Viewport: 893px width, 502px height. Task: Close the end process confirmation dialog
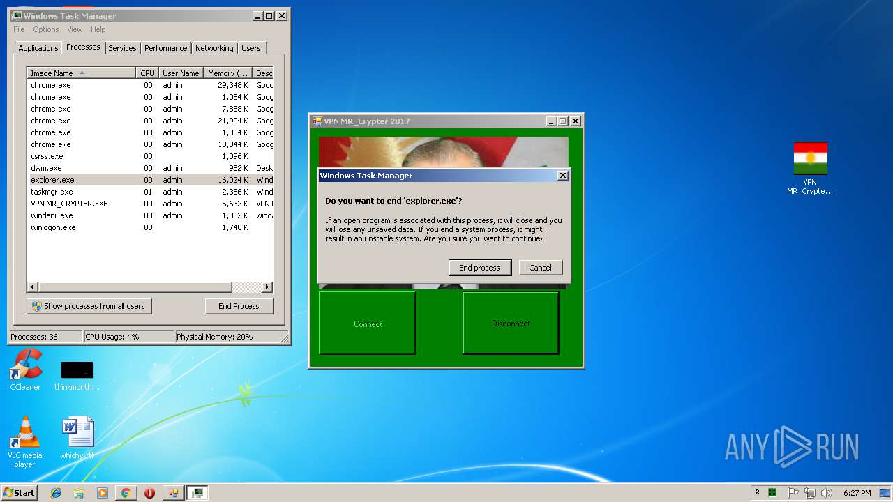tap(563, 176)
